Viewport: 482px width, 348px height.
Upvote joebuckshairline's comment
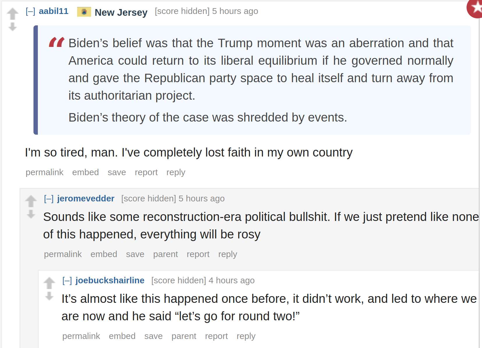pos(49,283)
